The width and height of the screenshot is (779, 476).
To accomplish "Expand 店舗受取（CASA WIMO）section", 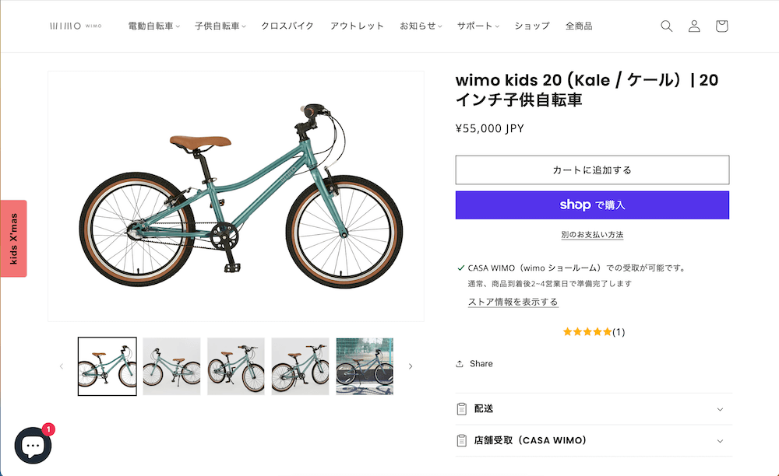I will [592, 440].
